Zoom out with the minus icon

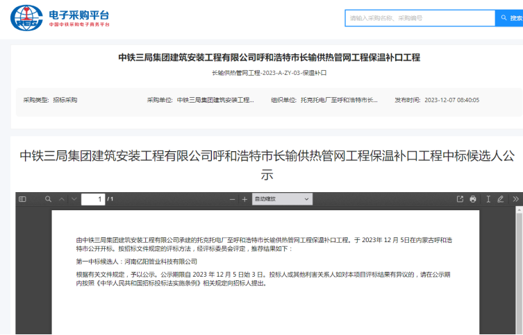(x=233, y=199)
